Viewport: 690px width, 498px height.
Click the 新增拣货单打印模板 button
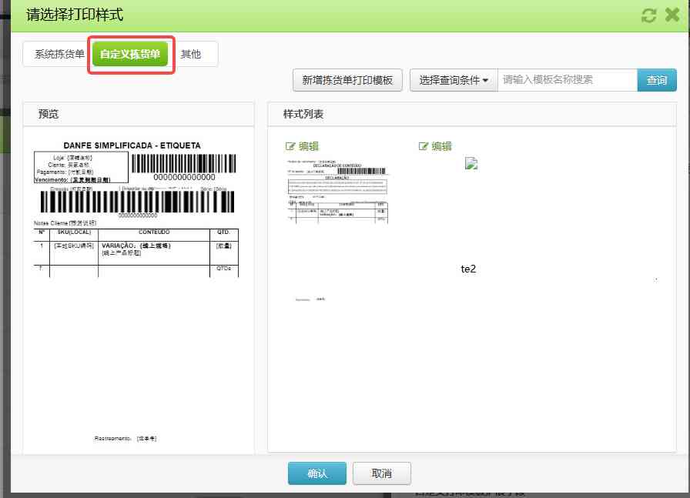[x=347, y=79]
